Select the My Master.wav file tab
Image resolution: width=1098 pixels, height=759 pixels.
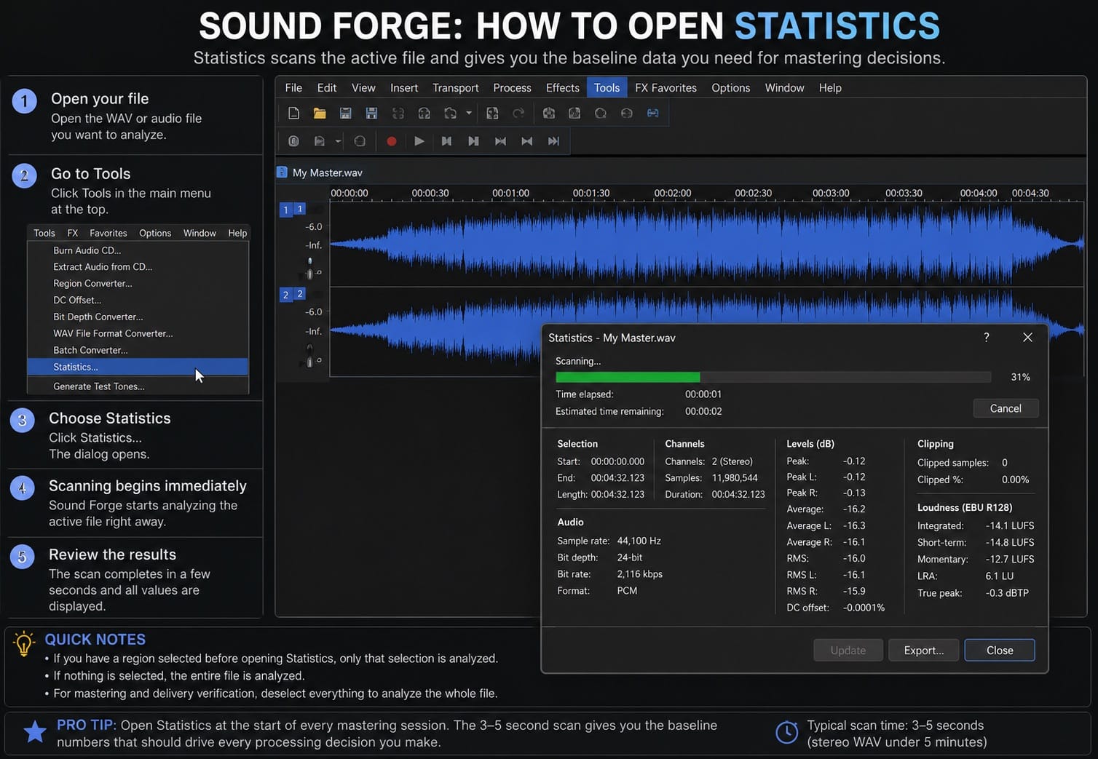[x=320, y=172]
